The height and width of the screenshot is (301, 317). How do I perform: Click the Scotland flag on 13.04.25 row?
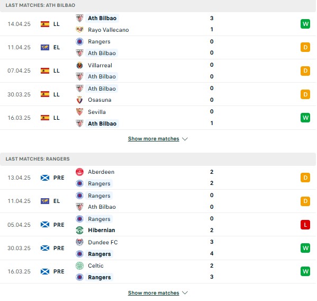coord(45,178)
